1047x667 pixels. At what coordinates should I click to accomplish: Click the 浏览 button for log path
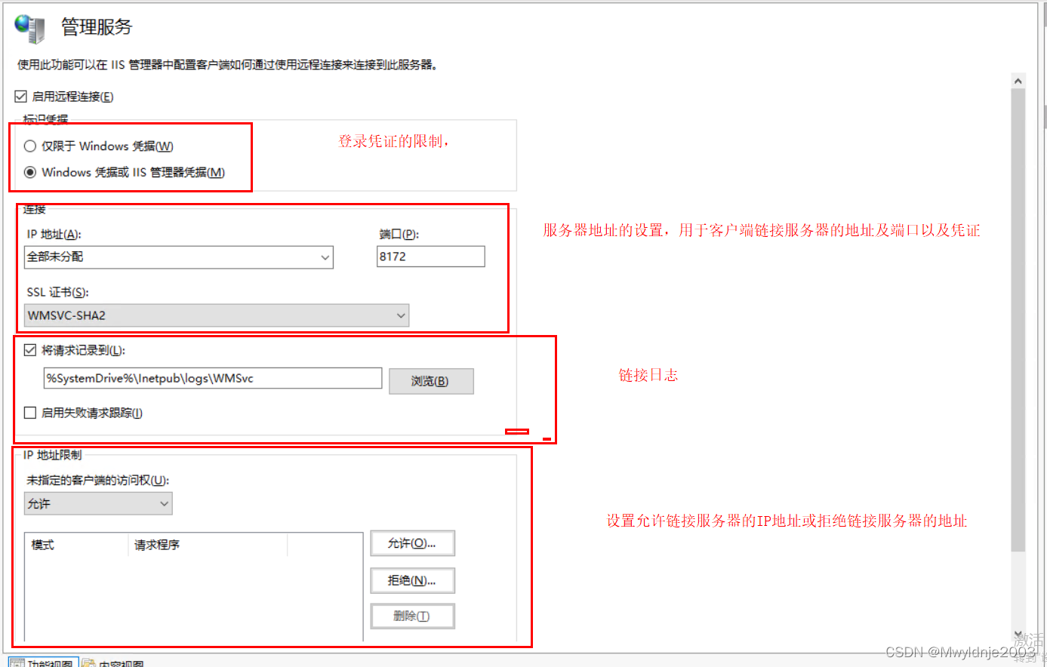pos(431,380)
